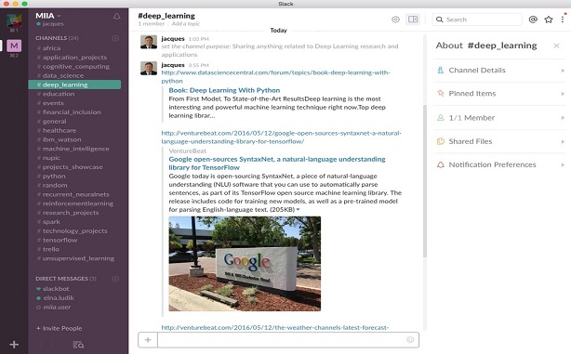Viewport: 571px width, 354px height.
Task: Click jacques username on 1:03 PM message
Action: (x=173, y=39)
